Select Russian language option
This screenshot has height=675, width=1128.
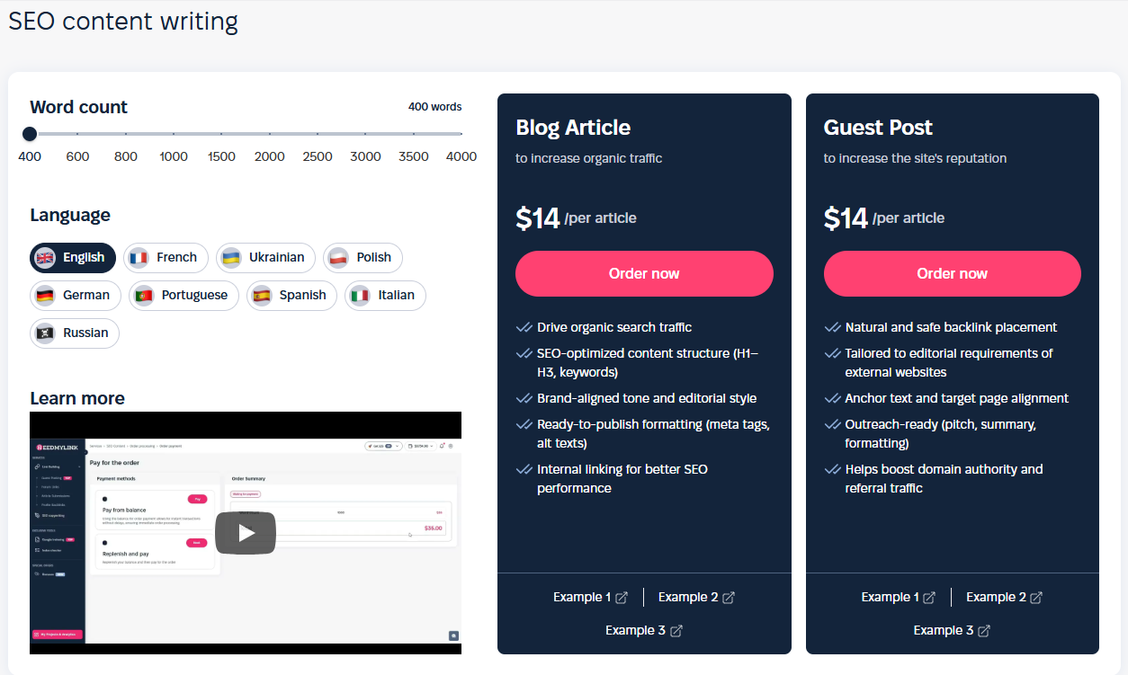point(75,333)
